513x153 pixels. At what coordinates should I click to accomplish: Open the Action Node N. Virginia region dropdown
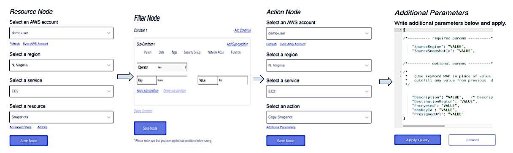tap(319, 65)
